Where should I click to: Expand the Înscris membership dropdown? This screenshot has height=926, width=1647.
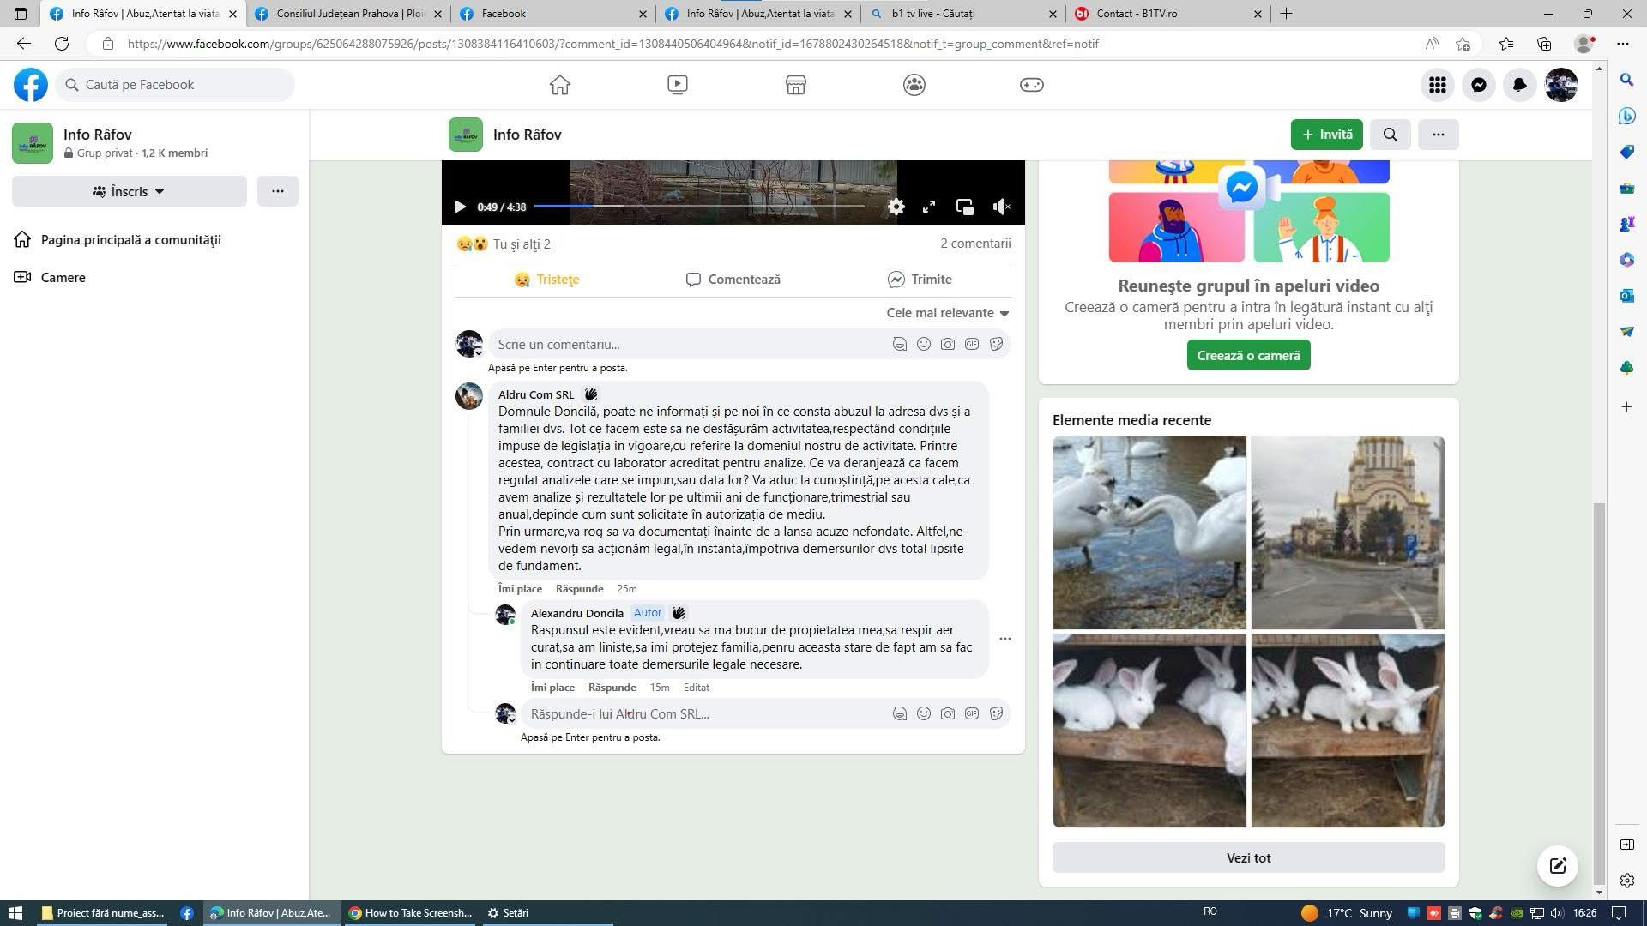129,191
